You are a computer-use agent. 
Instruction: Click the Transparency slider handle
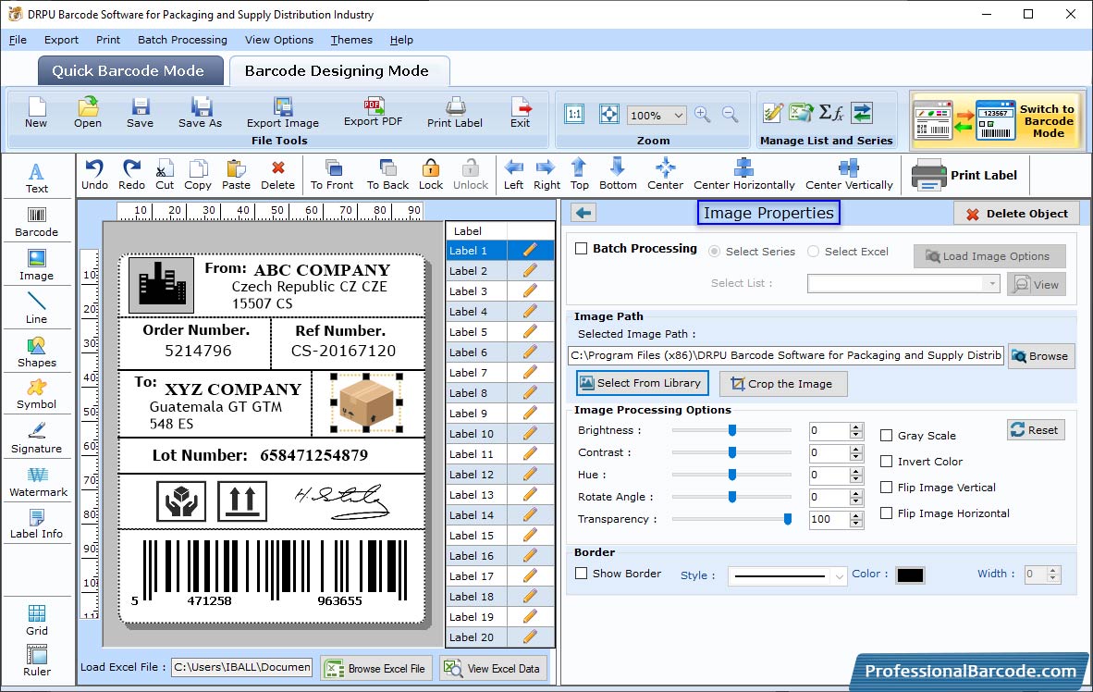pos(788,519)
